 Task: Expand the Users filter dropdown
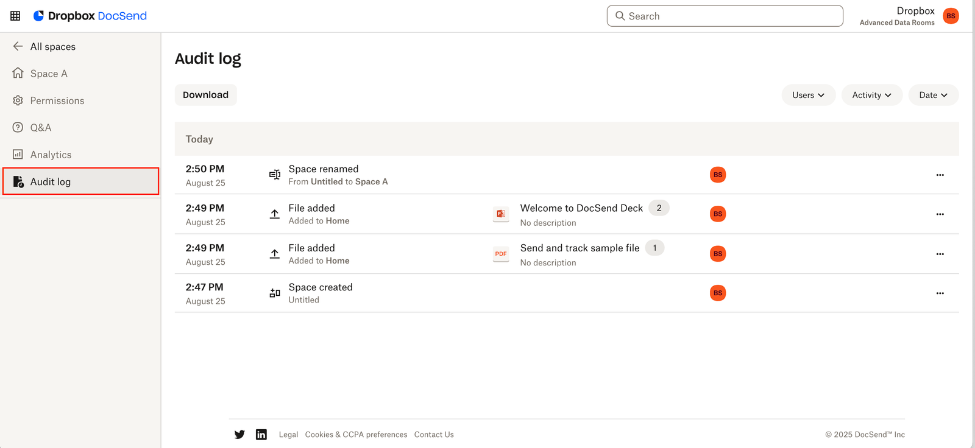coord(808,95)
